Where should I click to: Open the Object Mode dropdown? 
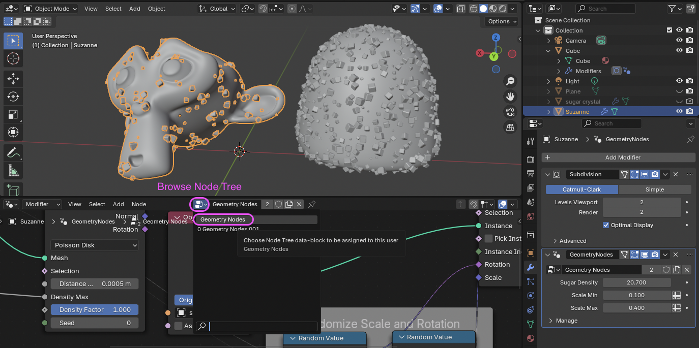point(50,9)
